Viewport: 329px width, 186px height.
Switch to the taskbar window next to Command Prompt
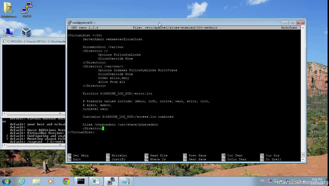click(96, 181)
